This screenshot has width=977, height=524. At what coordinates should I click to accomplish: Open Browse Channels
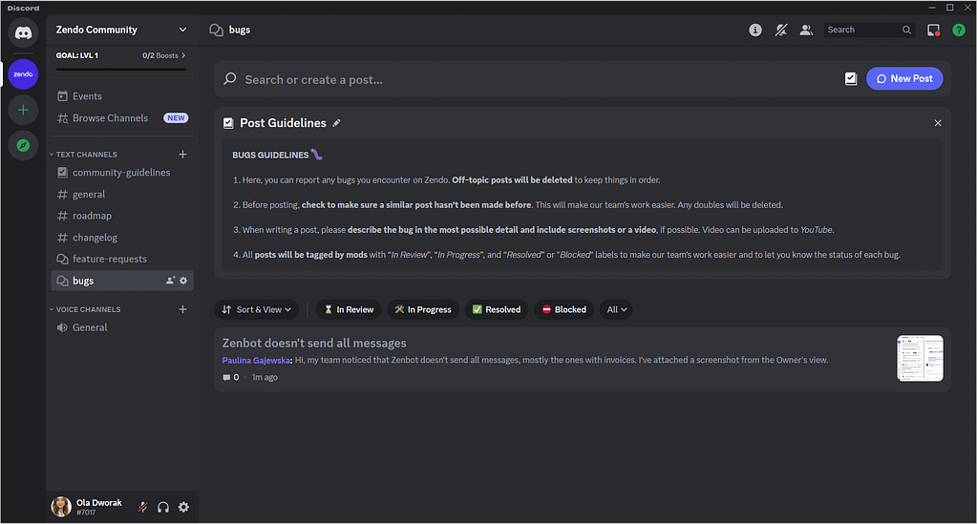(122, 117)
